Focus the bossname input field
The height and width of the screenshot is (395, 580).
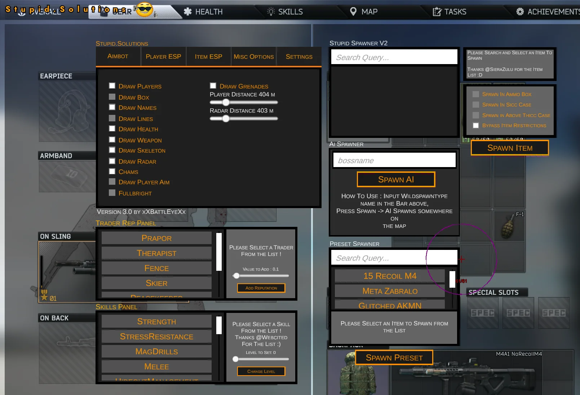point(394,160)
